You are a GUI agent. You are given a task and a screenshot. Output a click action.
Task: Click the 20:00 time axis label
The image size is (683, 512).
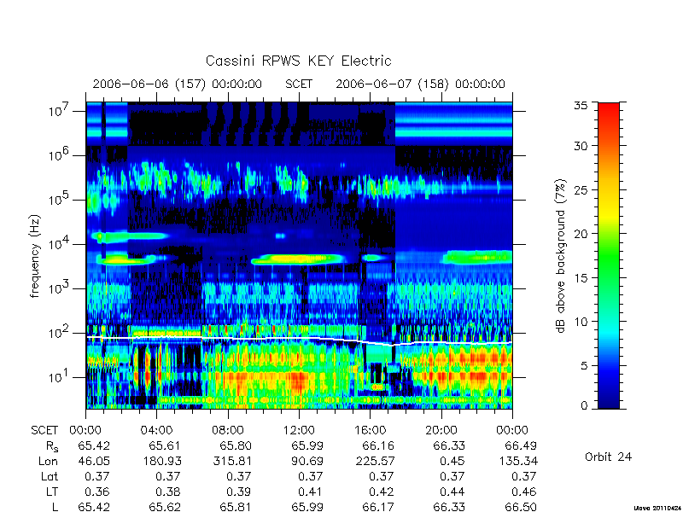pos(441,430)
